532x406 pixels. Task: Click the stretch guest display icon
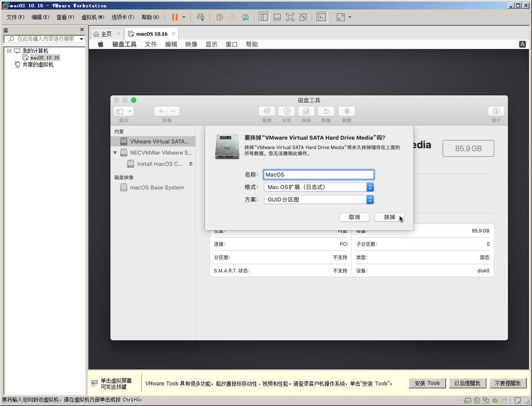tap(341, 17)
